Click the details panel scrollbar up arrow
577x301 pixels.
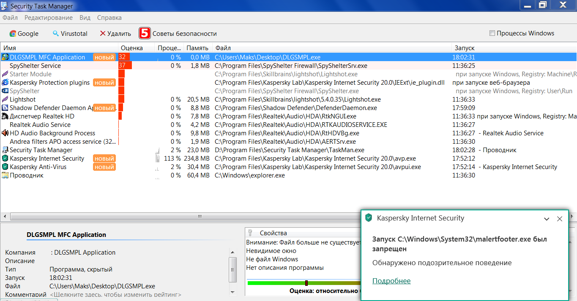(x=232, y=252)
